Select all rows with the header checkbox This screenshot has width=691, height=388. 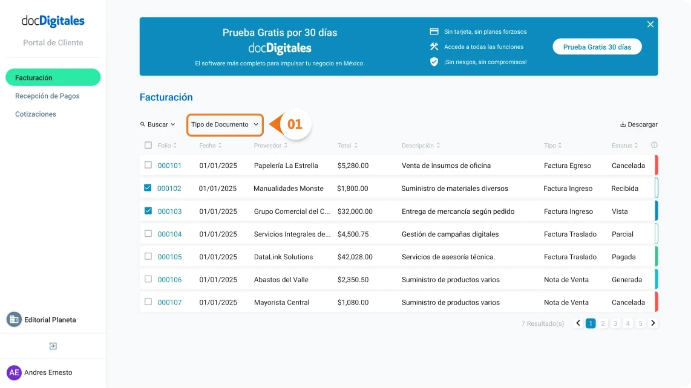pos(148,145)
